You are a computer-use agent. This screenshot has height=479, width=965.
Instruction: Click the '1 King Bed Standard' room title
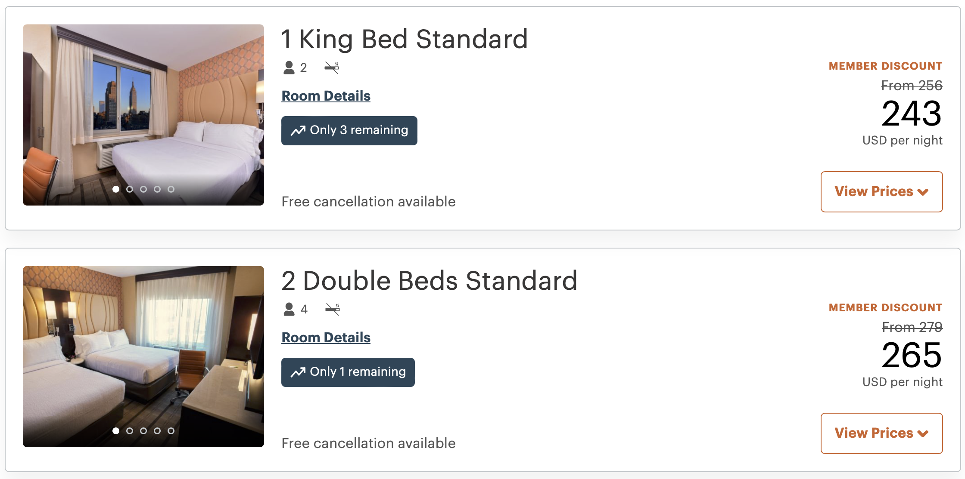click(x=405, y=39)
